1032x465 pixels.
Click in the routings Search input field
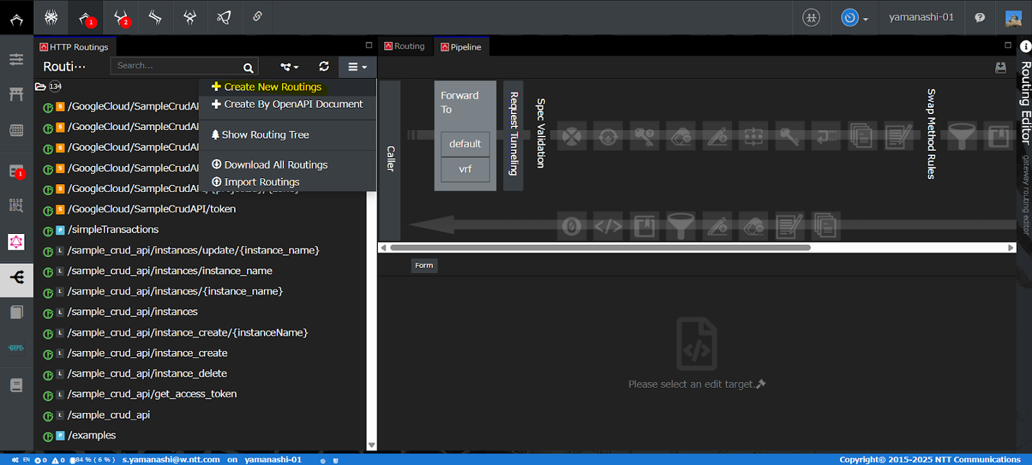pos(177,66)
